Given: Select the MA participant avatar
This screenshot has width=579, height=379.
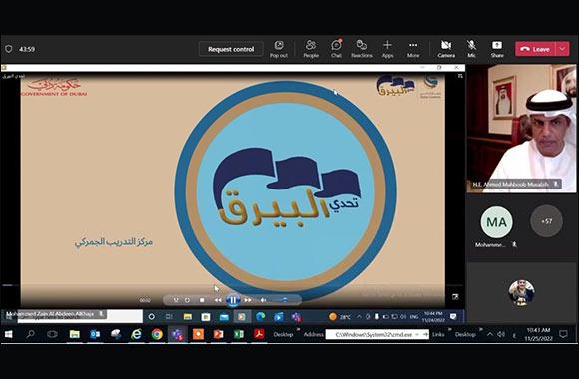Looking at the screenshot, I should pos(496,222).
